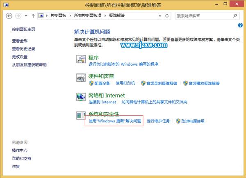Close the 疑难解答 window
246x178 pixels.
click(x=237, y=4)
